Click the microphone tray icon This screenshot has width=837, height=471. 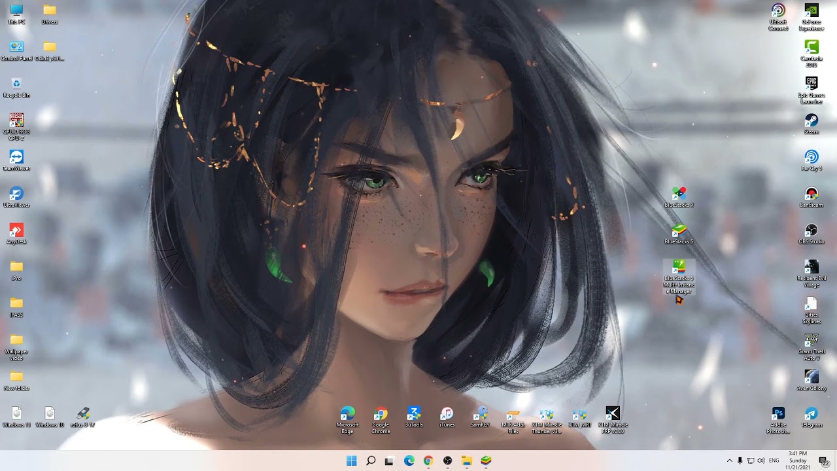(740, 461)
